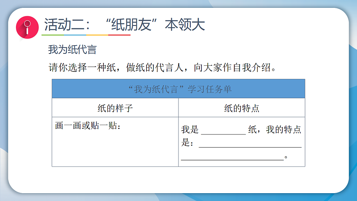Viewport: 357px width, 201px height.
Task: Select the title text 活动二："纸朋友"本领大
Action: 125,25
